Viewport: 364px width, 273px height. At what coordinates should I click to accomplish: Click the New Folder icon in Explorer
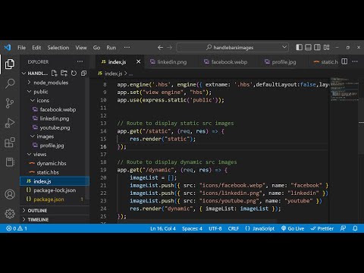click(64, 74)
